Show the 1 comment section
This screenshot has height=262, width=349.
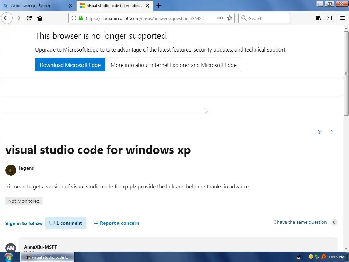coord(66,223)
